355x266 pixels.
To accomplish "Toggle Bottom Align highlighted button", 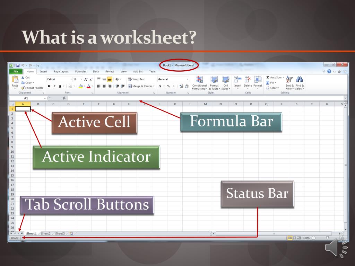I will (110, 79).
